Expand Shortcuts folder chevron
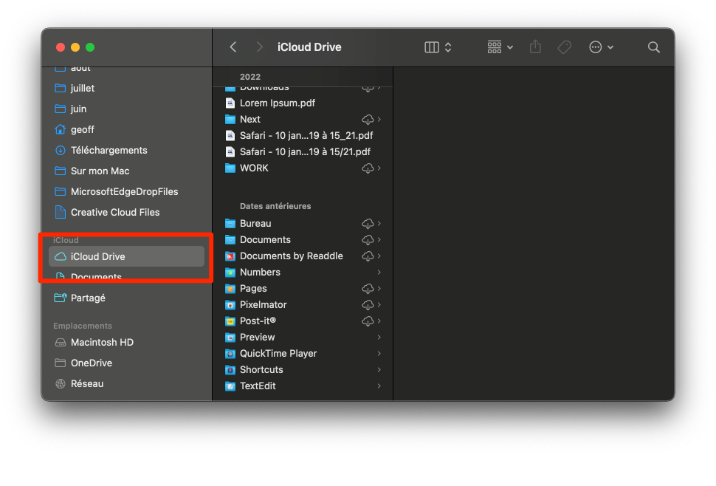The height and width of the screenshot is (486, 716). 379,370
